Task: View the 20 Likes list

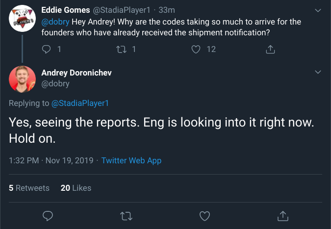Action: coord(76,188)
